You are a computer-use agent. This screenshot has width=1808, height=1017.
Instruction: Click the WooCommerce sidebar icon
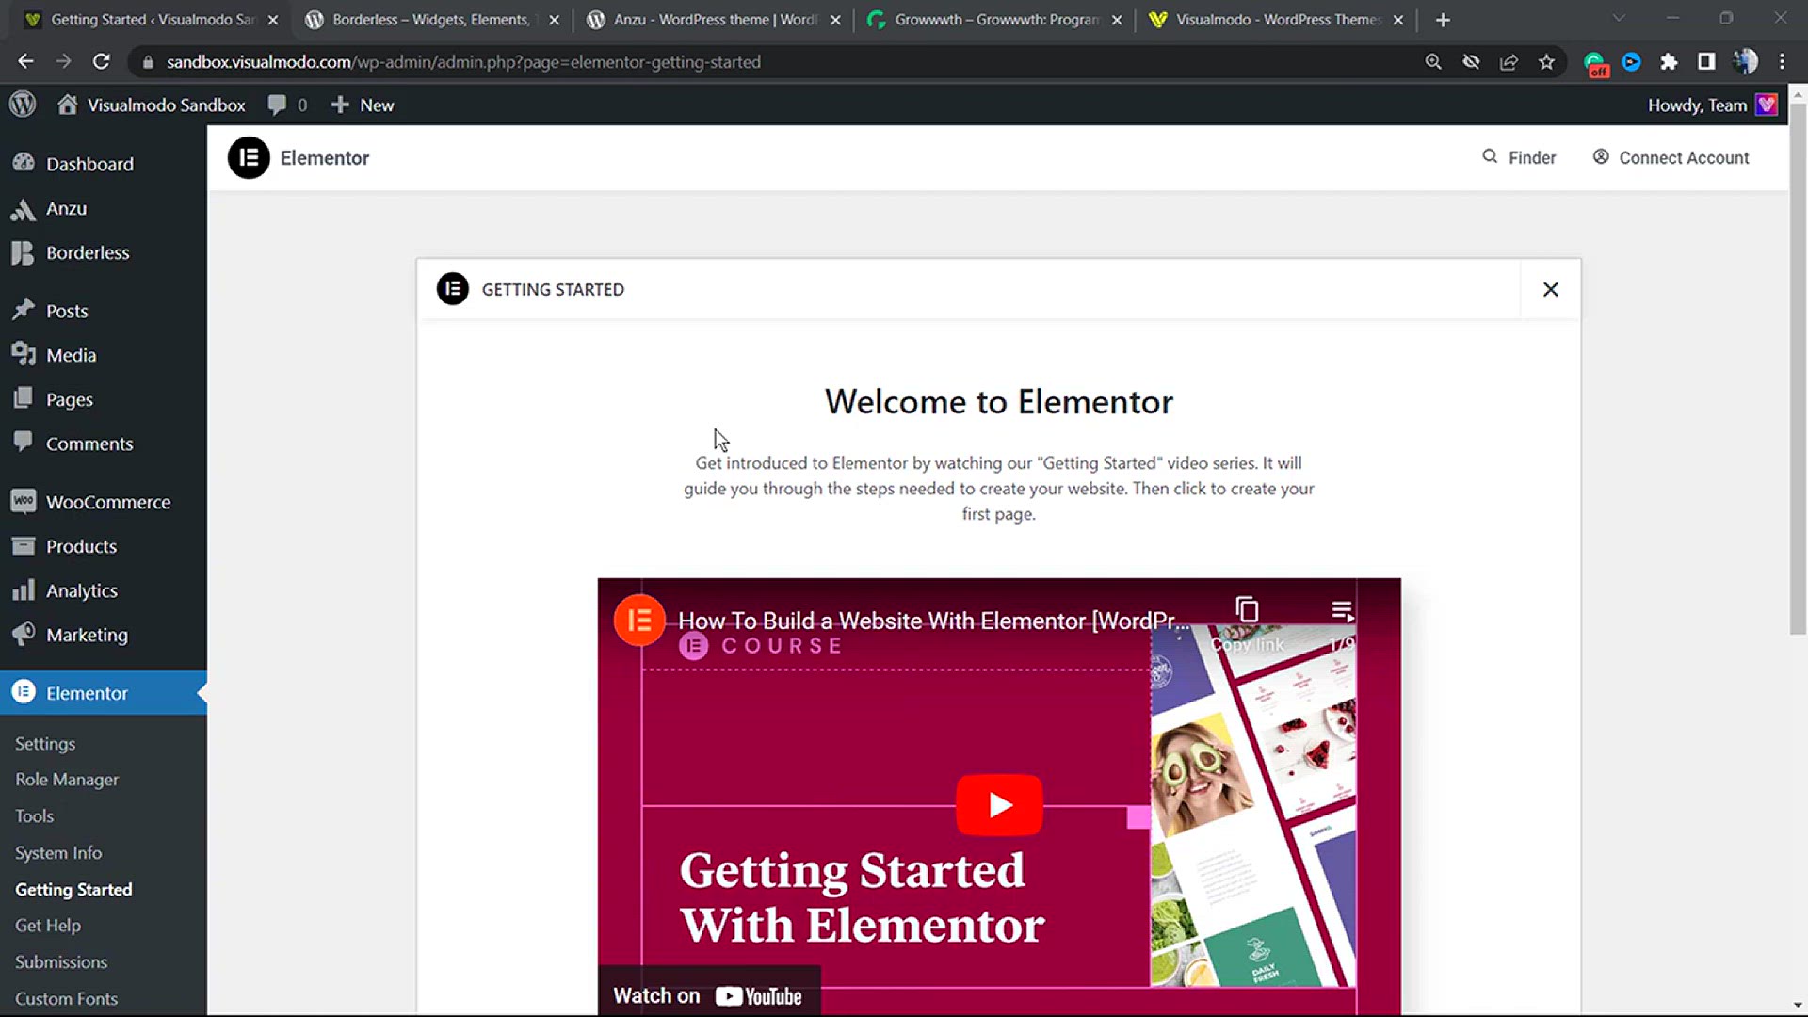(x=24, y=501)
